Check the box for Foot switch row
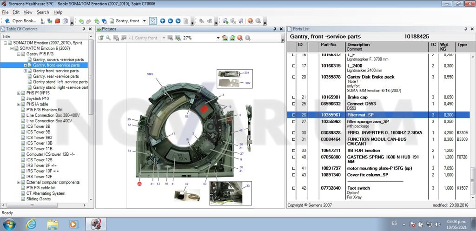This screenshot has height=231, width=476. click(x=294, y=188)
